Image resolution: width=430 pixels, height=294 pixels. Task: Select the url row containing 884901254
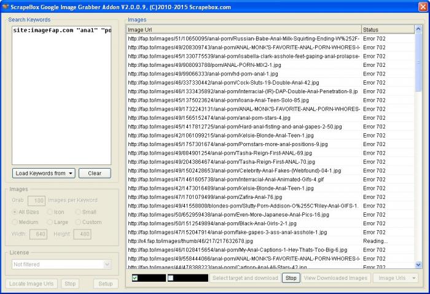tap(270, 153)
